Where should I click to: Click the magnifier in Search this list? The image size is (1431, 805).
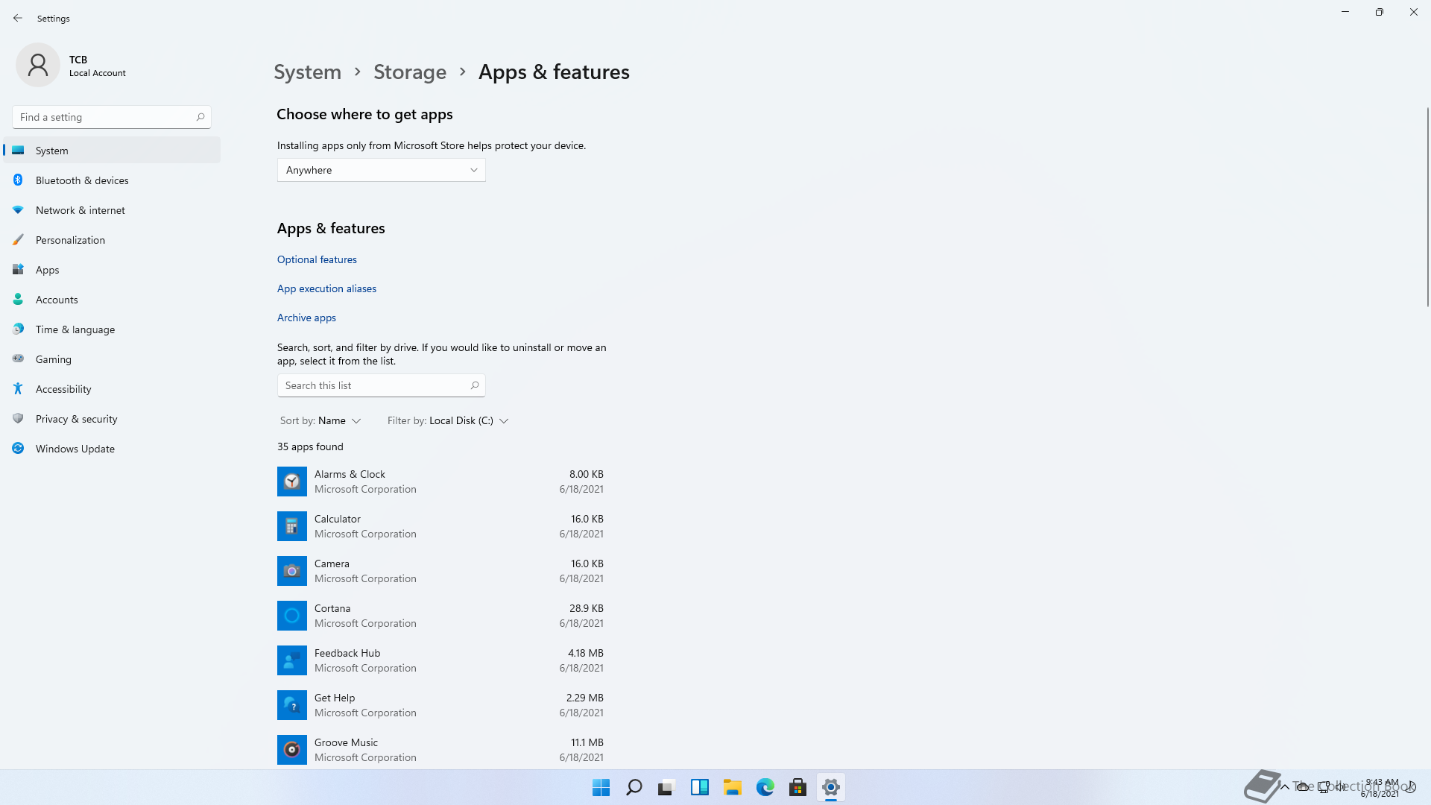pyautogui.click(x=475, y=385)
